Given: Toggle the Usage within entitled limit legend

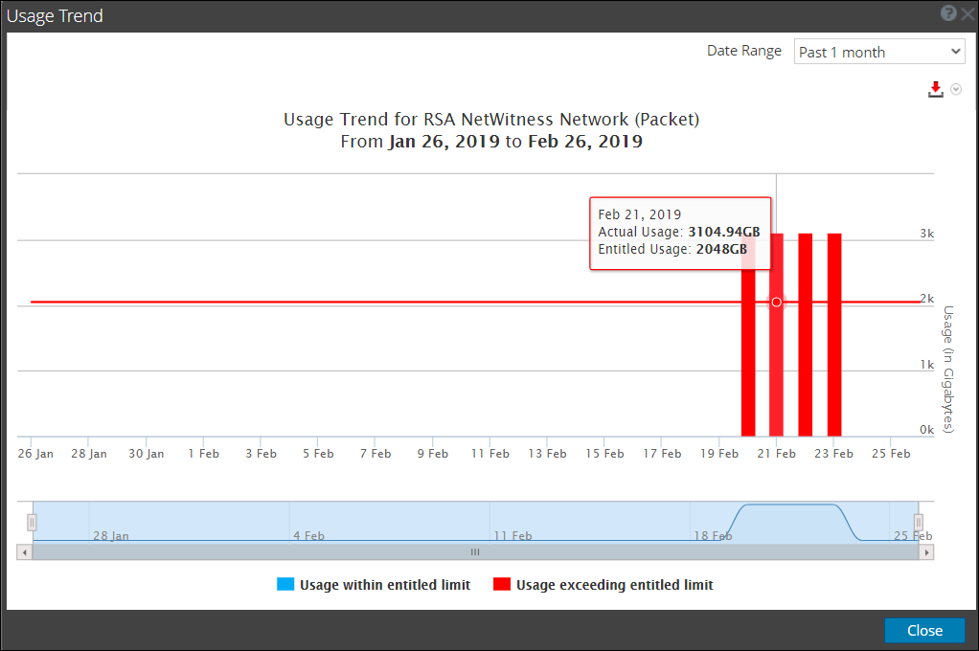Looking at the screenshot, I should 384,585.
